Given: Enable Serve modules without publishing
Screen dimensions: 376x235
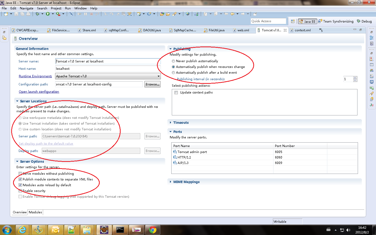Looking at the screenshot, I should click(20, 173).
